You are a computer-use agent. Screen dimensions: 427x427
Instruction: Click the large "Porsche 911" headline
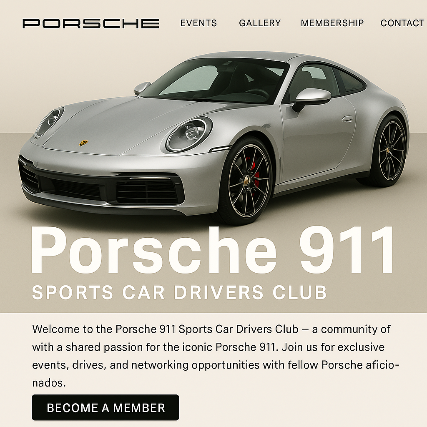[x=213, y=250]
